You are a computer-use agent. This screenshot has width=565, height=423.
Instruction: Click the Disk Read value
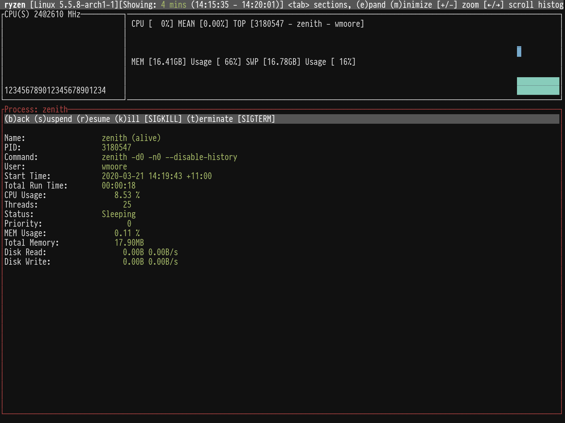pos(150,252)
